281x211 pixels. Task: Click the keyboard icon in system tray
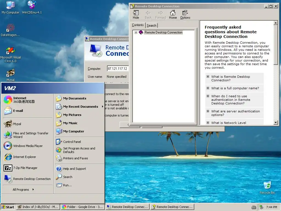(x=254, y=207)
